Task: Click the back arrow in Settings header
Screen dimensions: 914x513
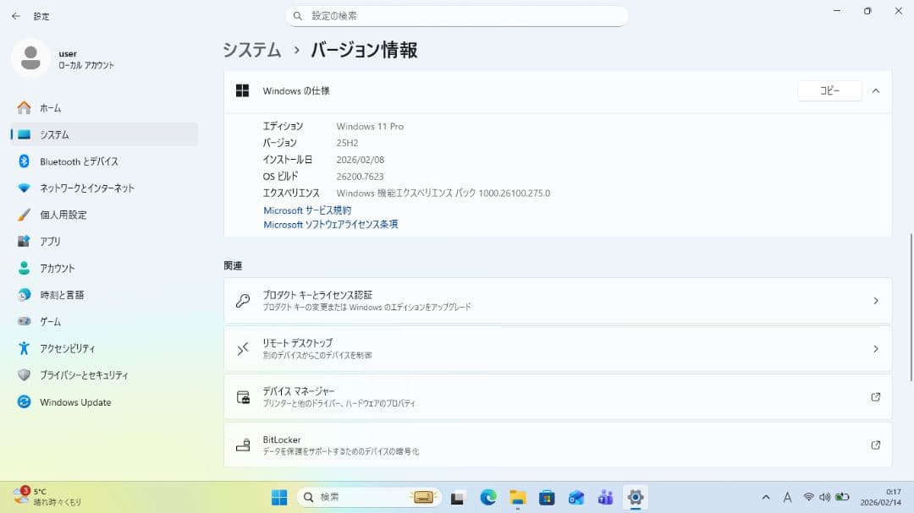Action: (x=15, y=16)
